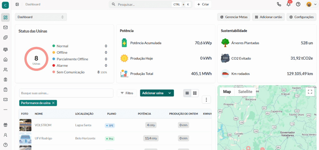The height and width of the screenshot is (150, 319).
Task: Click the VOLSTROM plant name
Action: point(43,125)
